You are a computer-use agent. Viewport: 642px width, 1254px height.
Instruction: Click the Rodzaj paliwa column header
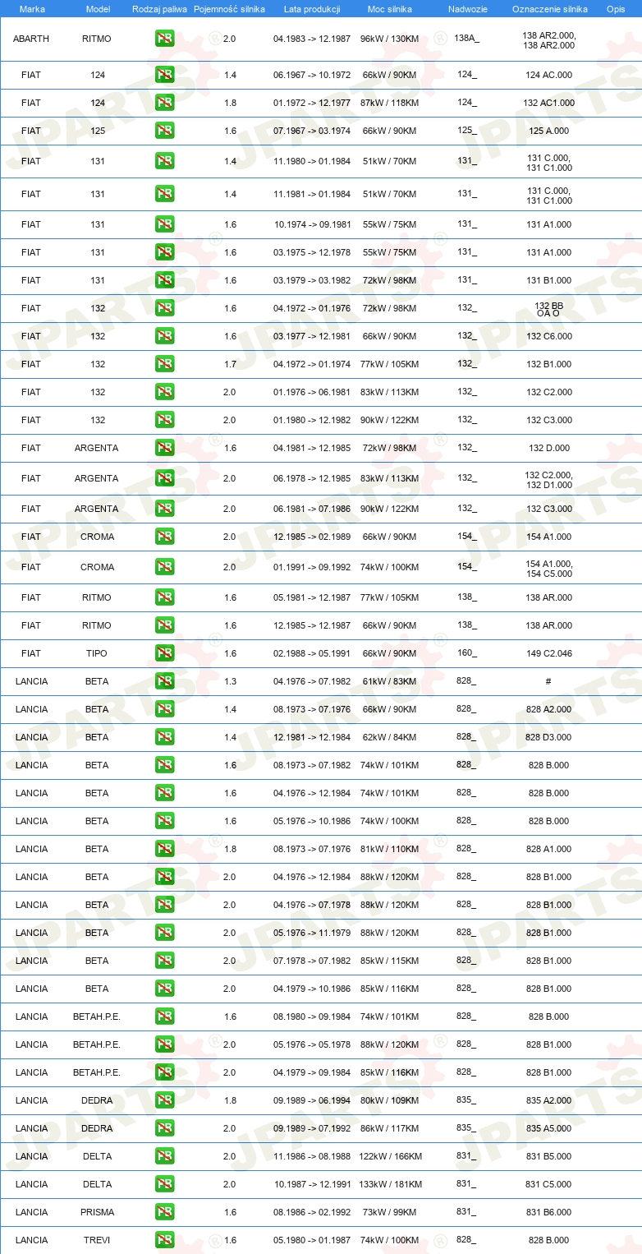tap(159, 8)
